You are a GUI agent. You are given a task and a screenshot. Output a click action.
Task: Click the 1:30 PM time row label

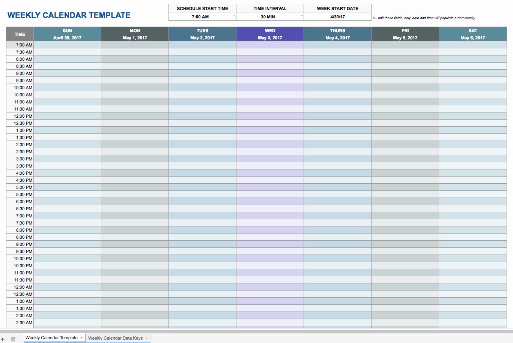[x=20, y=138]
